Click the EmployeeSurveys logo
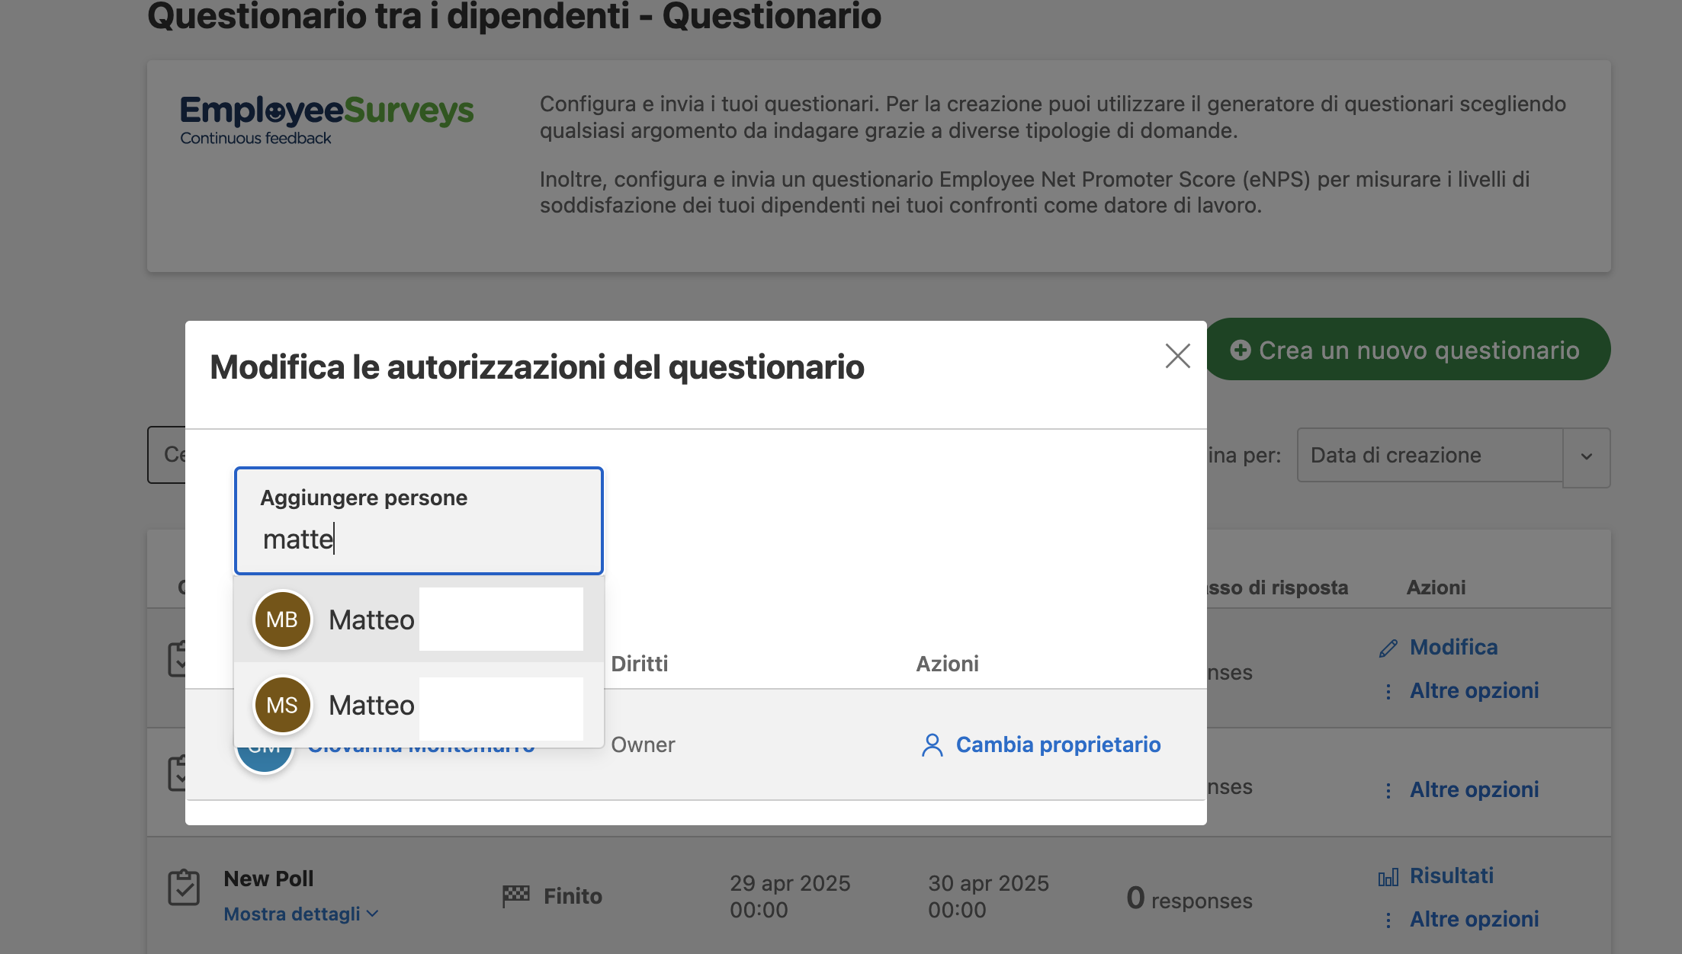The height and width of the screenshot is (954, 1682). (x=326, y=119)
